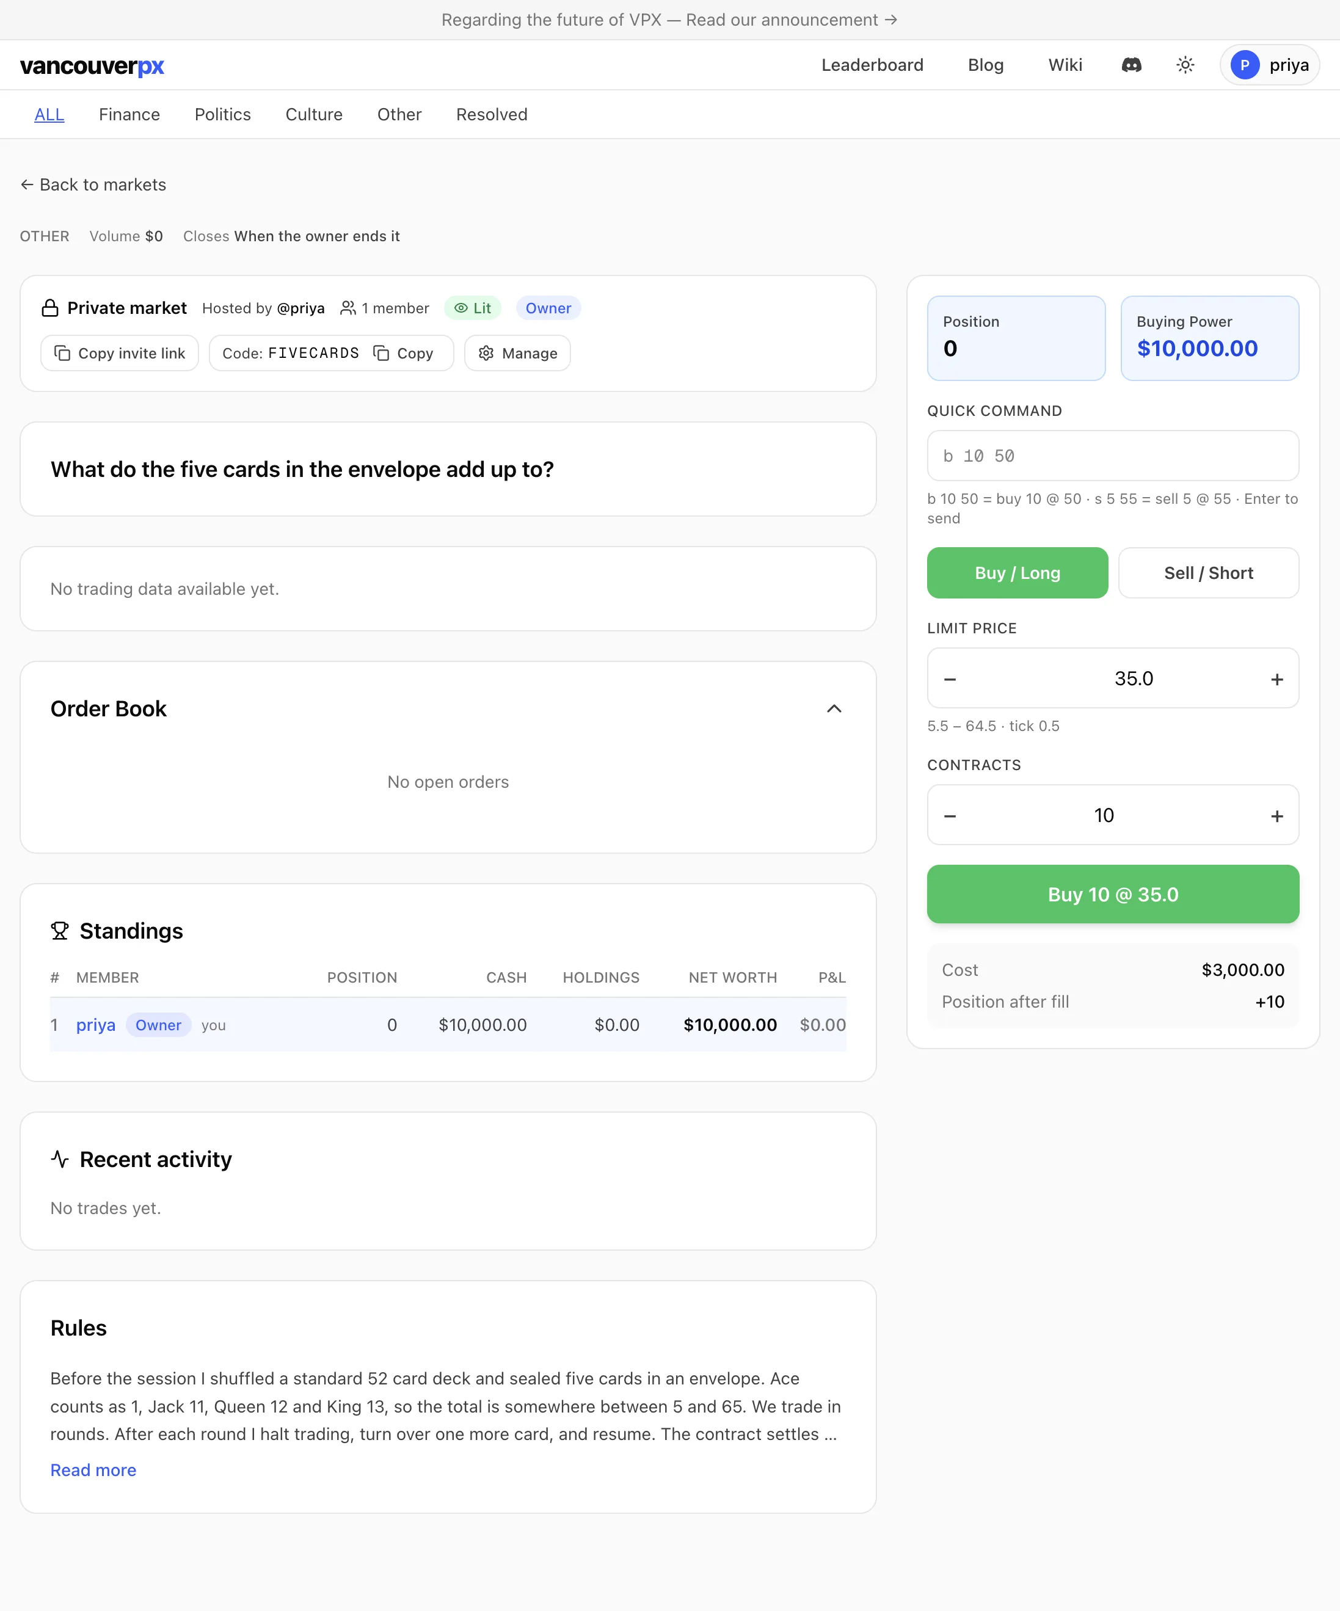Switch to the Politics category

click(x=222, y=114)
